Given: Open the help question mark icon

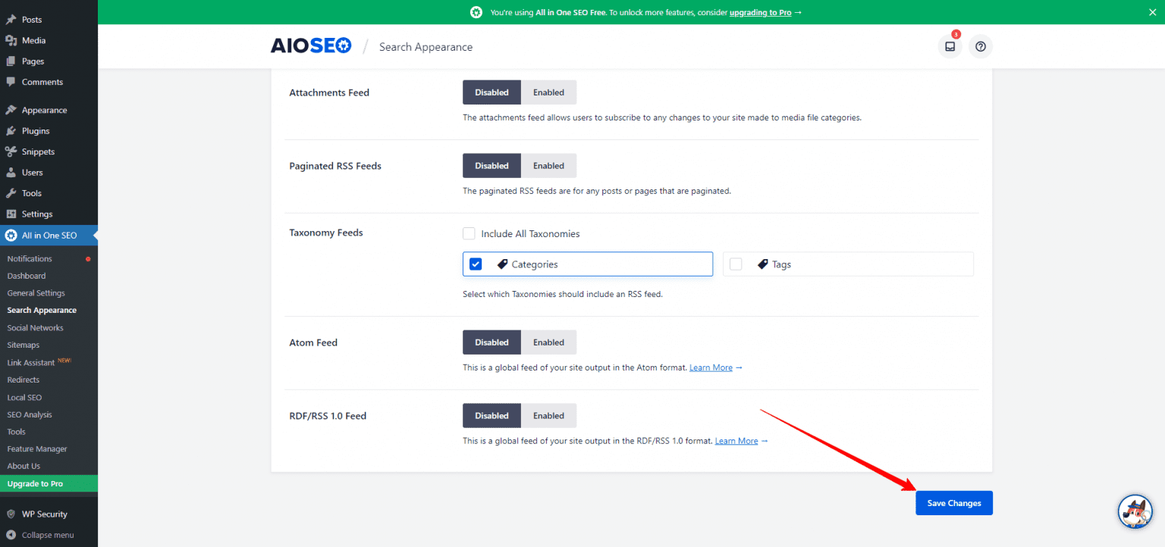Looking at the screenshot, I should click(x=981, y=46).
